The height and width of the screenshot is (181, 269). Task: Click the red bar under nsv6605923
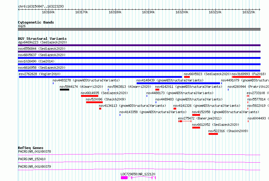click(x=187, y=77)
